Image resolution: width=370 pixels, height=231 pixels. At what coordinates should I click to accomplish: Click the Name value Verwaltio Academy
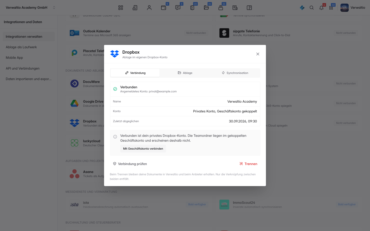pos(242,101)
